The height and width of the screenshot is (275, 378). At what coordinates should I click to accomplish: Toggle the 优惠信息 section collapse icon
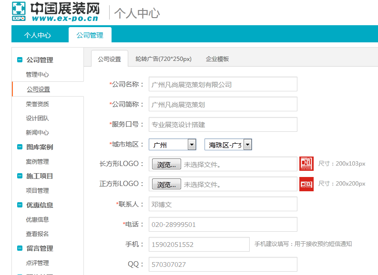tap(20, 205)
